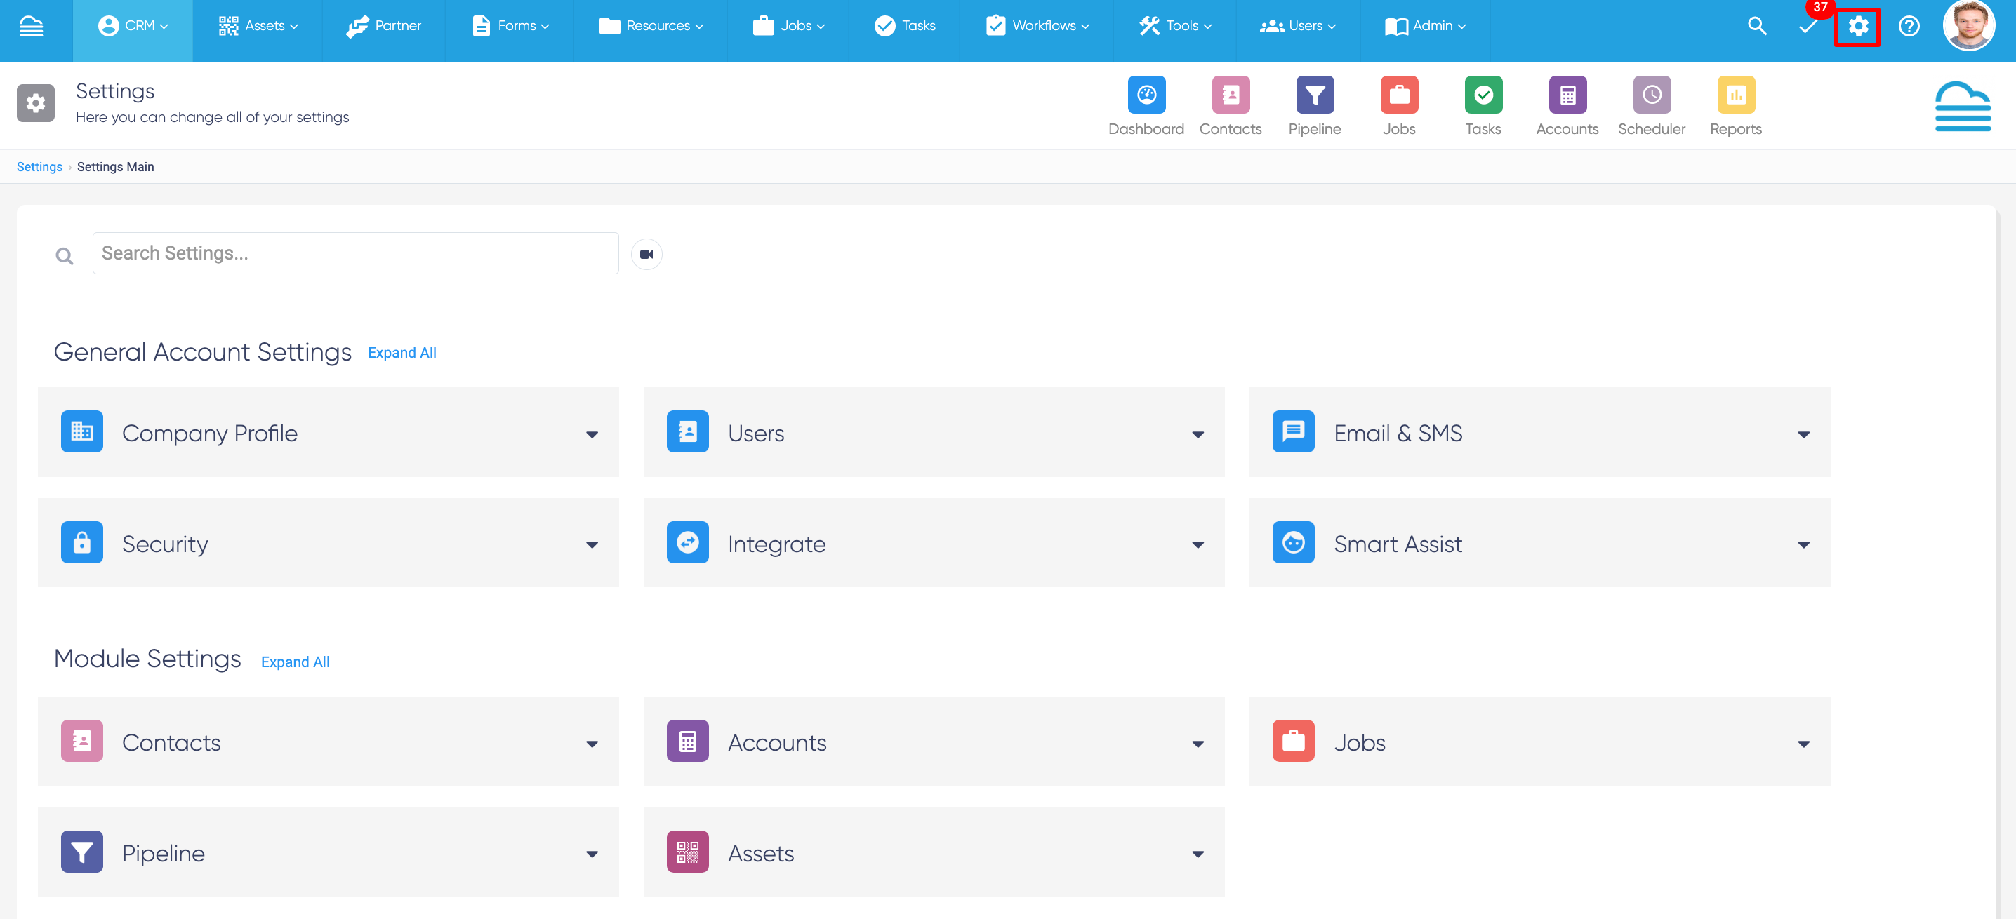Image resolution: width=2016 pixels, height=919 pixels.
Task: Open the Reports chart icon
Action: coord(1736,96)
